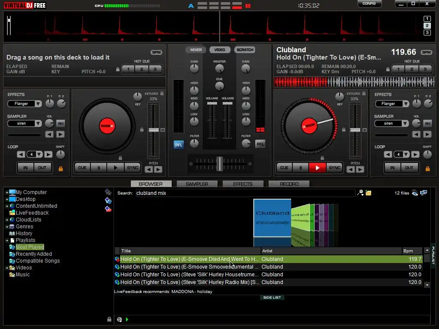This screenshot has width=439, height=329.
Task: Open the SIDE LIST panel
Action: pyautogui.click(x=272, y=297)
